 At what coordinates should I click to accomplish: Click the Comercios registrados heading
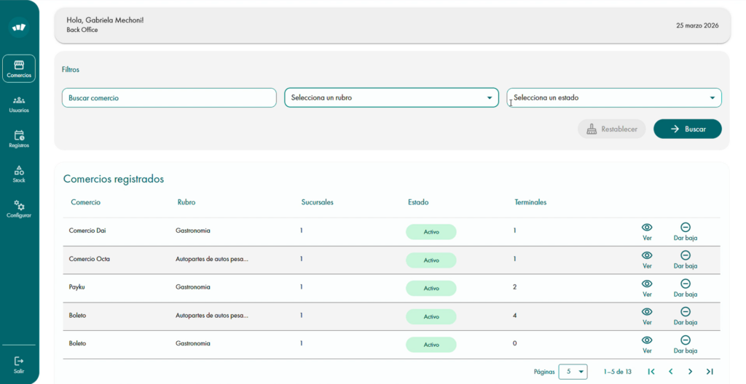pyautogui.click(x=114, y=179)
